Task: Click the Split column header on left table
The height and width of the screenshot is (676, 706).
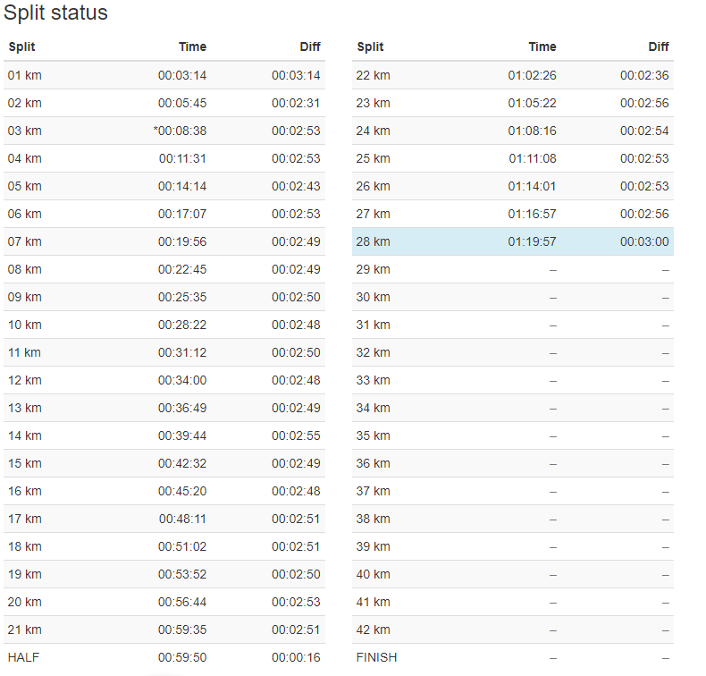Action: tap(21, 46)
